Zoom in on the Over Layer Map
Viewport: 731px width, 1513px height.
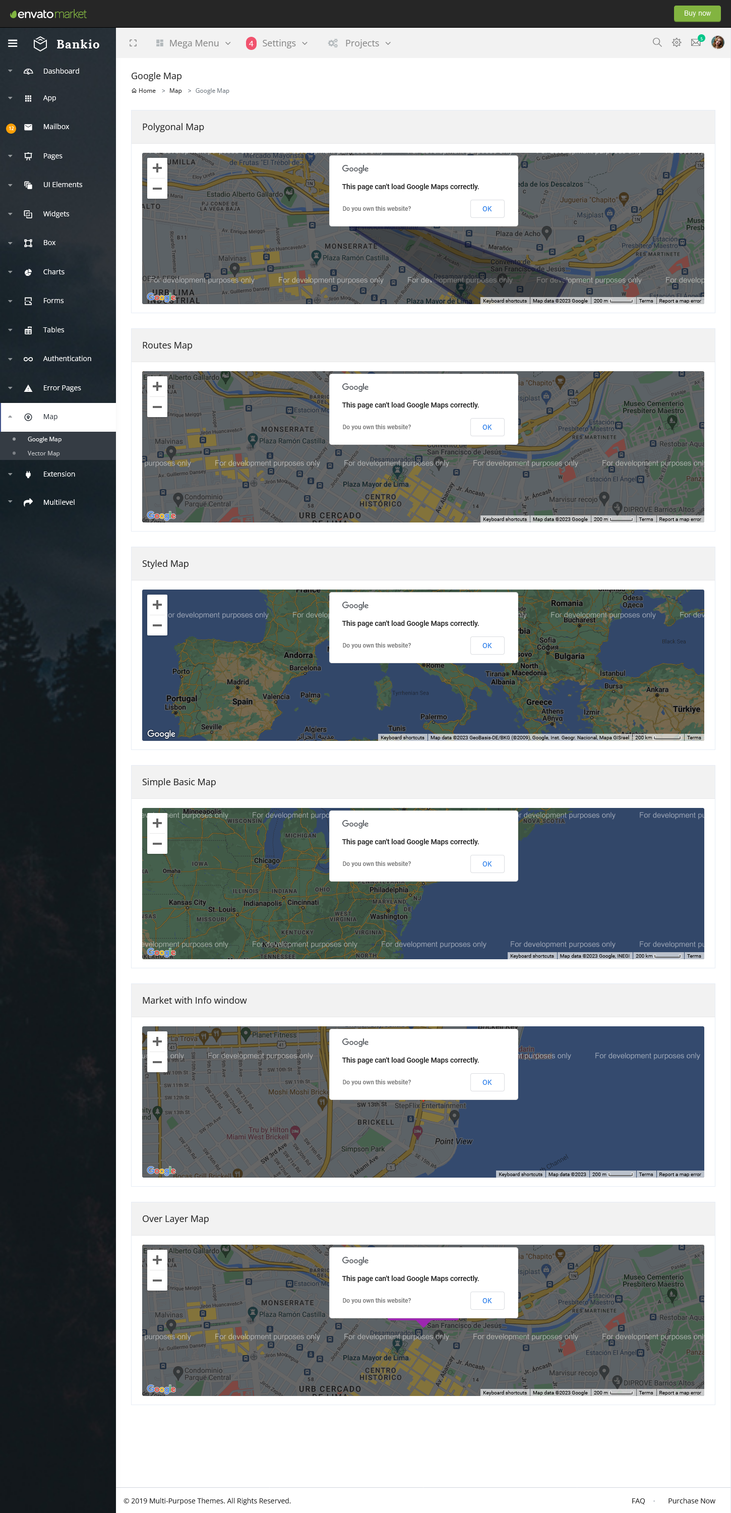(157, 1260)
